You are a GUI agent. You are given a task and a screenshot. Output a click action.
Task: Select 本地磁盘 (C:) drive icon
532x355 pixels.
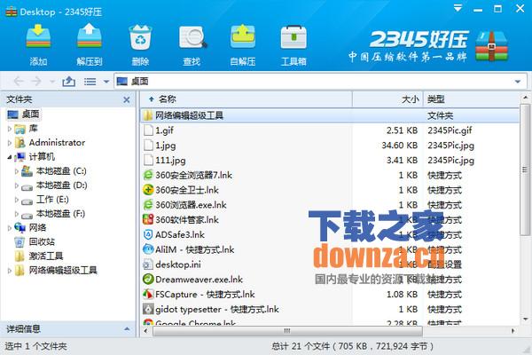[x=27, y=171]
